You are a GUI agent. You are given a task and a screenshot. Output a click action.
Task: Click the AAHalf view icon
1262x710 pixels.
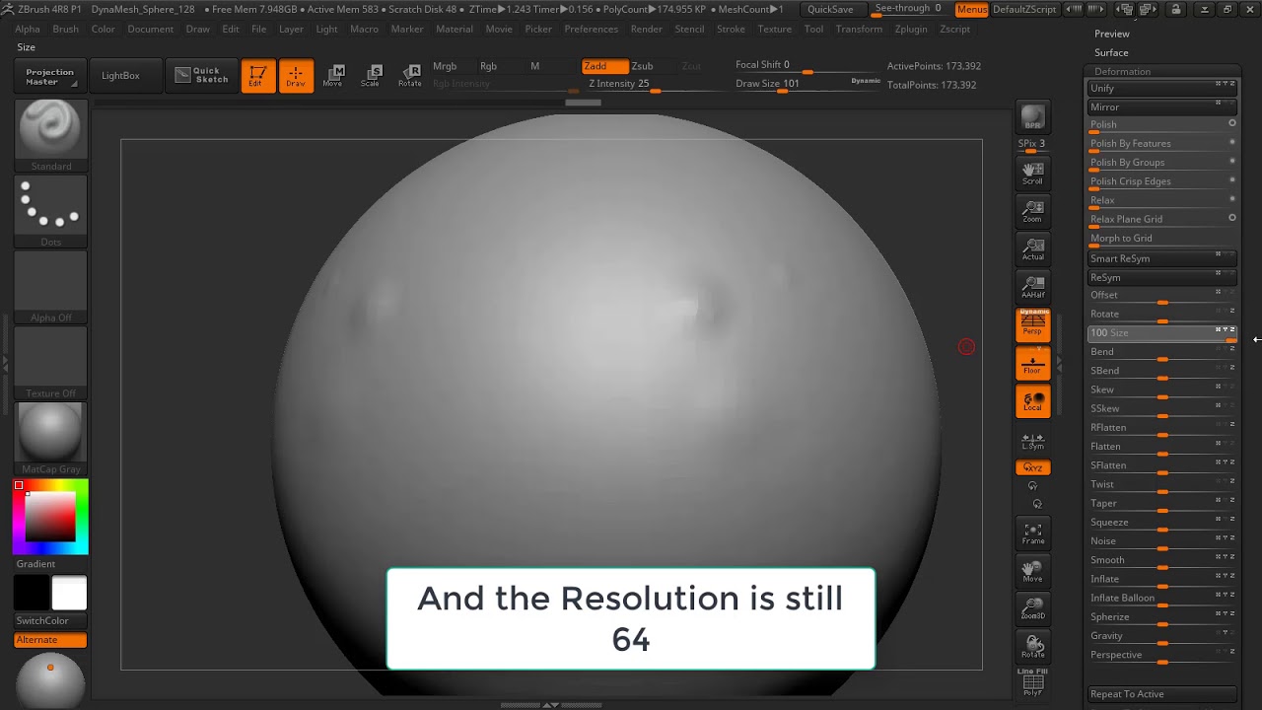1032,287
